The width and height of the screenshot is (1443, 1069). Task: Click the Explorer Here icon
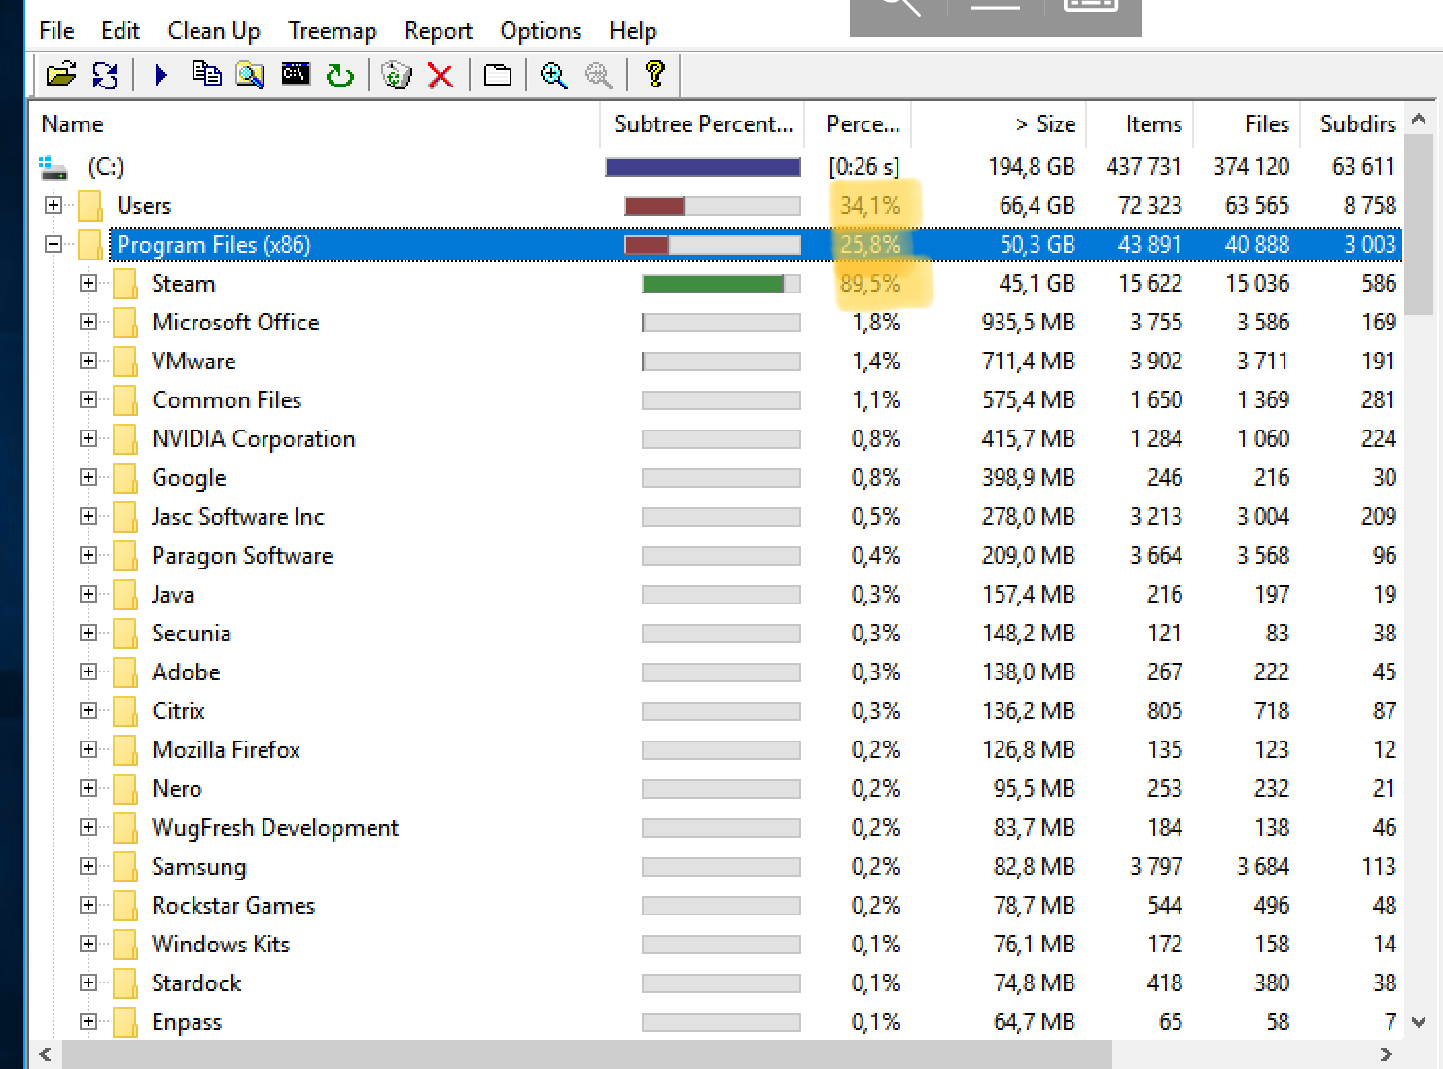pyautogui.click(x=251, y=74)
